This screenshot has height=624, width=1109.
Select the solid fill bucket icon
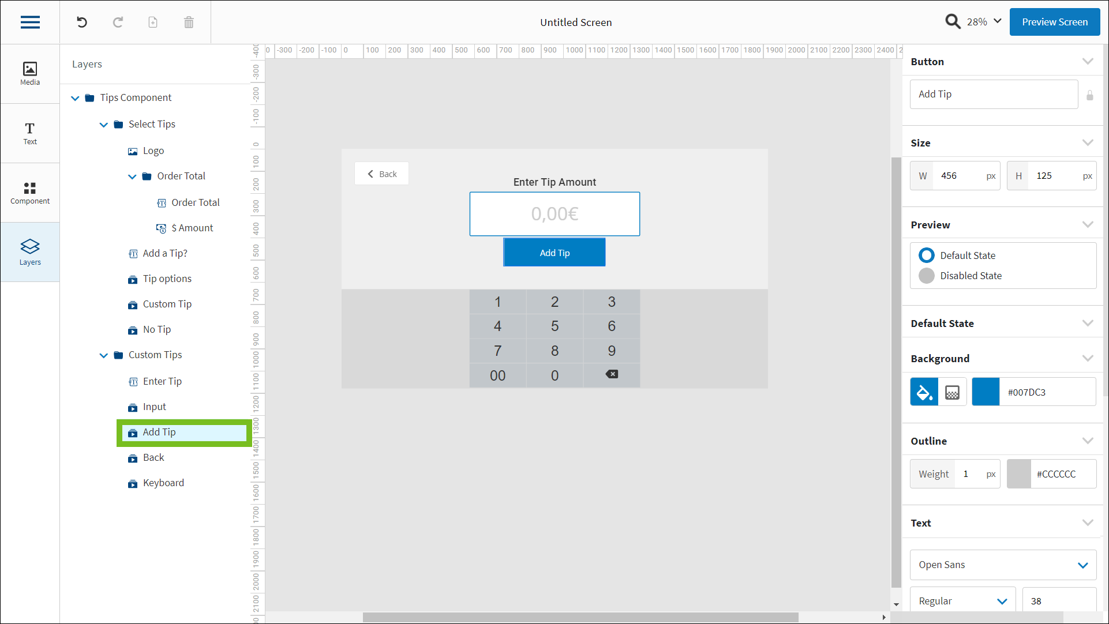pos(924,392)
